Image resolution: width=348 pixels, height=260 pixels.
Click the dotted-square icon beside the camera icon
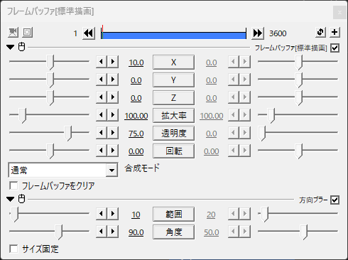coord(27,32)
